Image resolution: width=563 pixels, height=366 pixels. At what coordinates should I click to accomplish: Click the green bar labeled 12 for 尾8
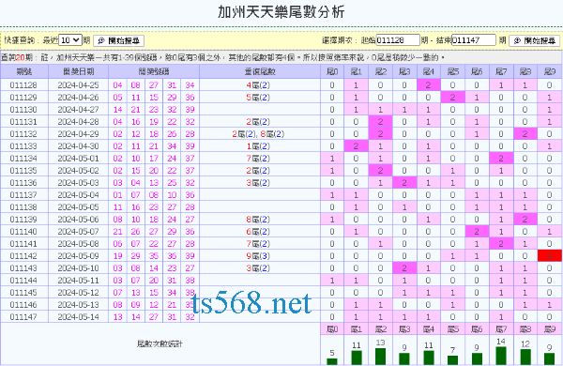click(525, 357)
